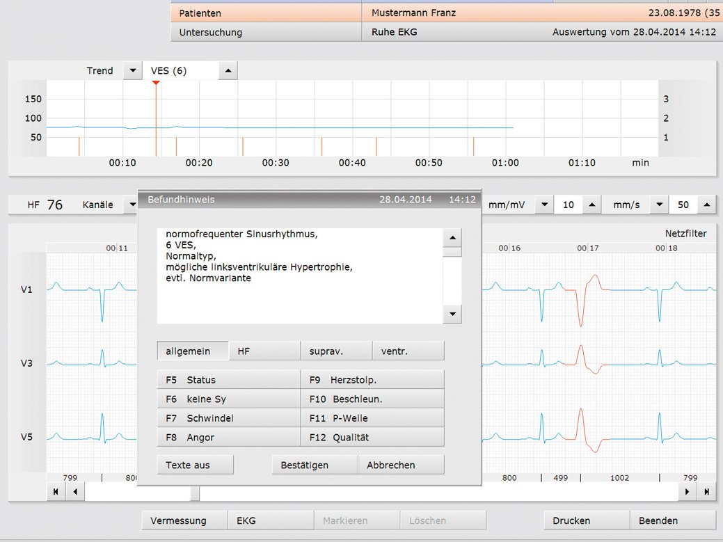Jump to ECG end with skip-forward arrow
This screenshot has width=723, height=542.
click(706, 492)
